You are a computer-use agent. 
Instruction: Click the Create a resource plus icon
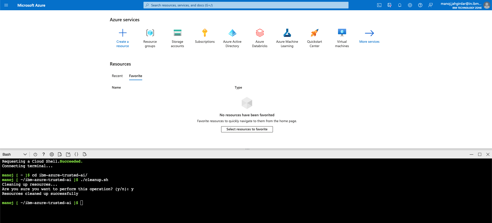123,33
